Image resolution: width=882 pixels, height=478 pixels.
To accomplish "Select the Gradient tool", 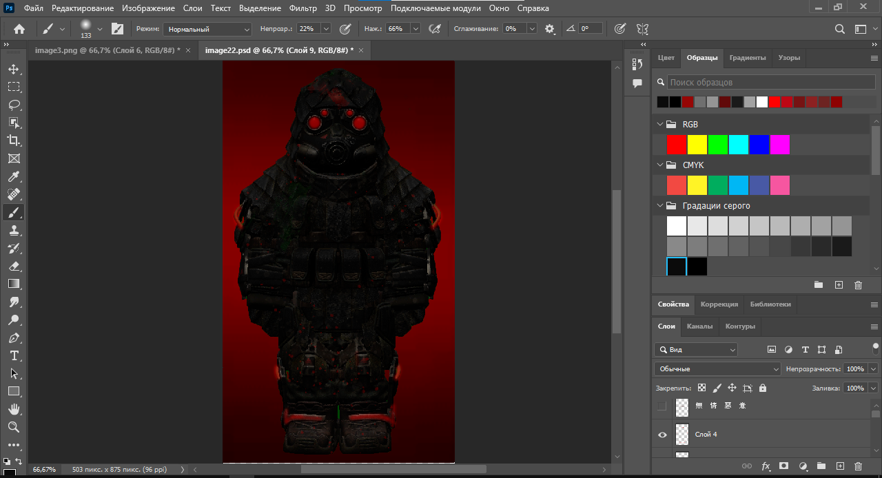I will [13, 284].
